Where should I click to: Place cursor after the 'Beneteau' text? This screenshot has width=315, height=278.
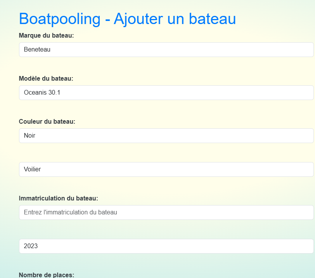pos(51,50)
